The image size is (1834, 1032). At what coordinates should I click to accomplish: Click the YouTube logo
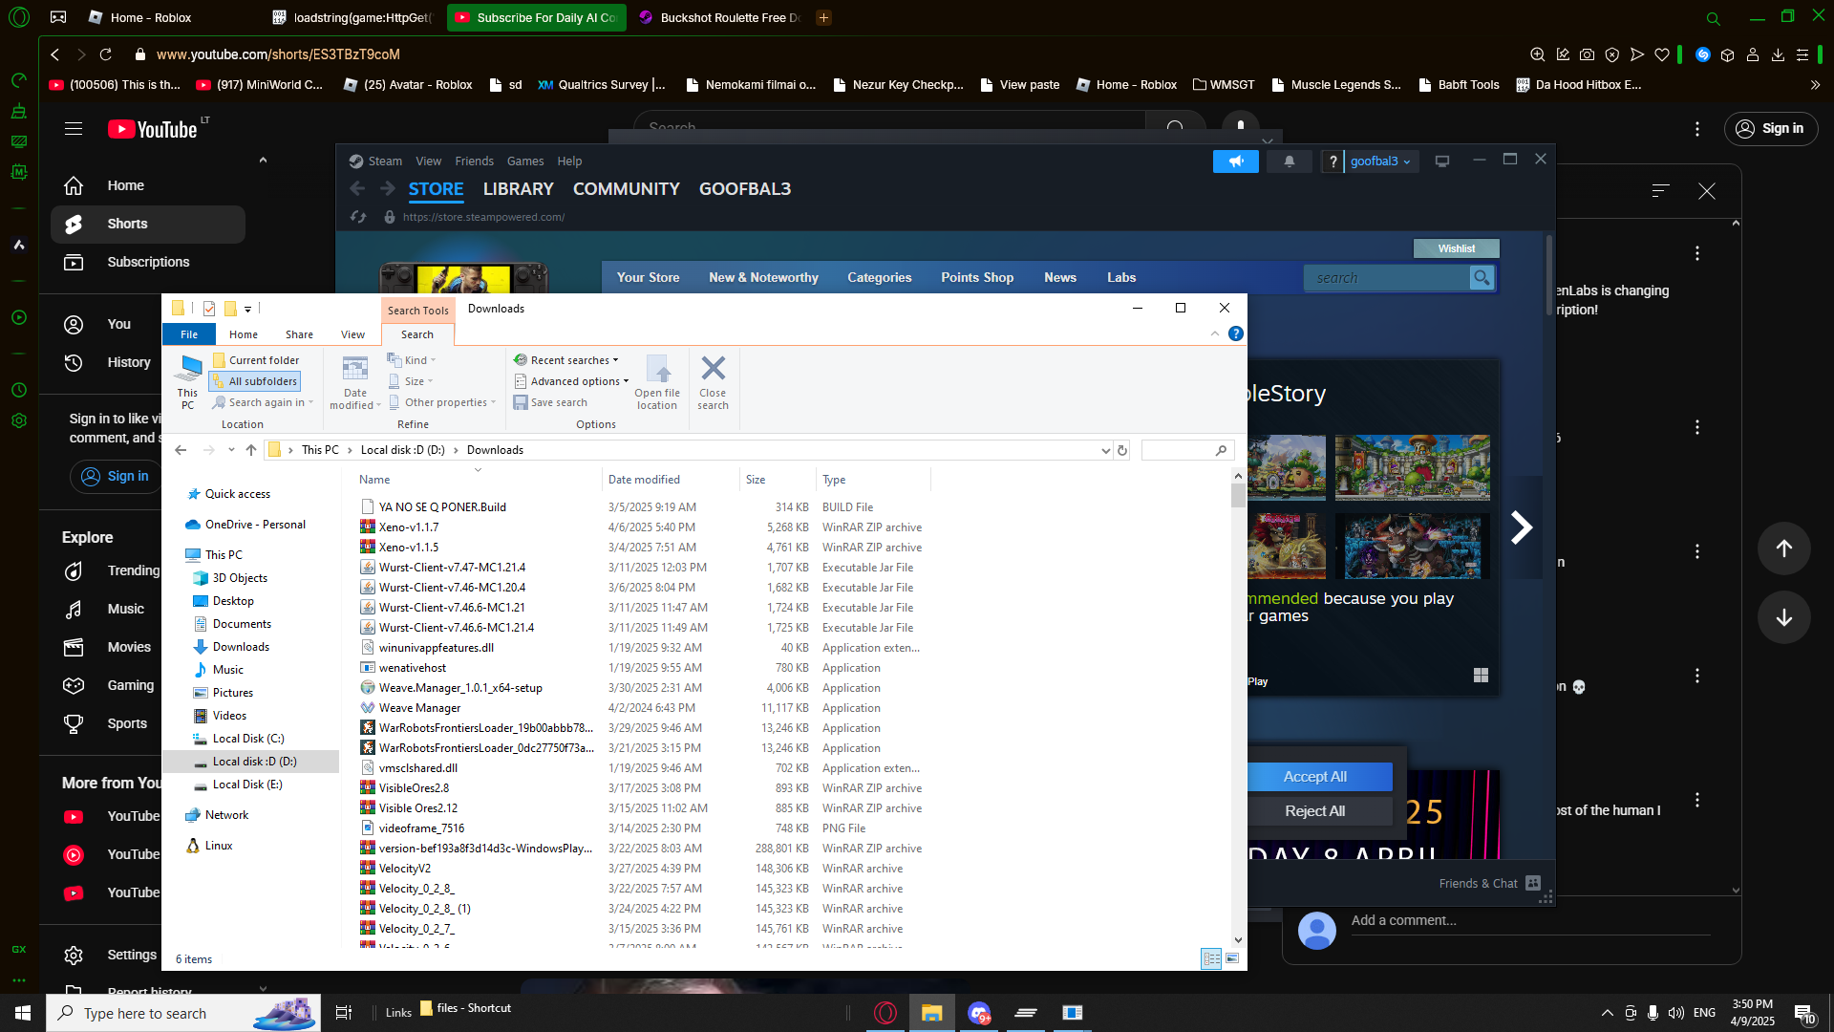pos(153,129)
